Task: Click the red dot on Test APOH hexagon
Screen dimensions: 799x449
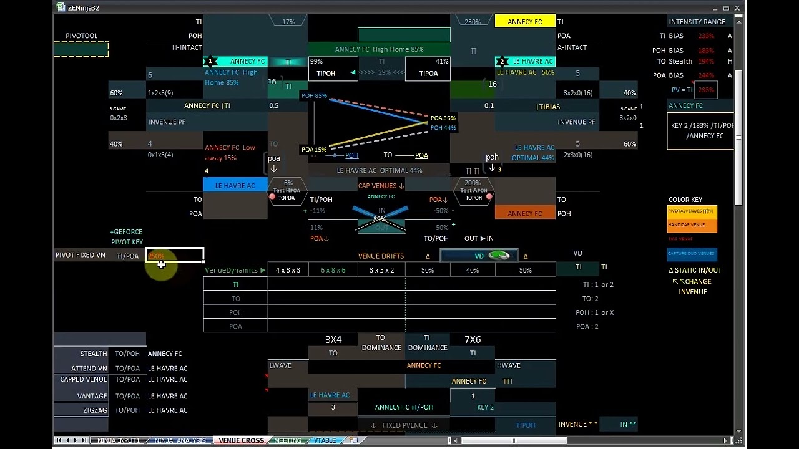Action: click(489, 197)
